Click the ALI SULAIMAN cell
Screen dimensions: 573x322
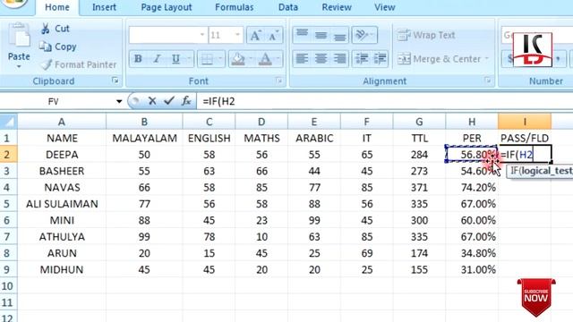(x=62, y=204)
